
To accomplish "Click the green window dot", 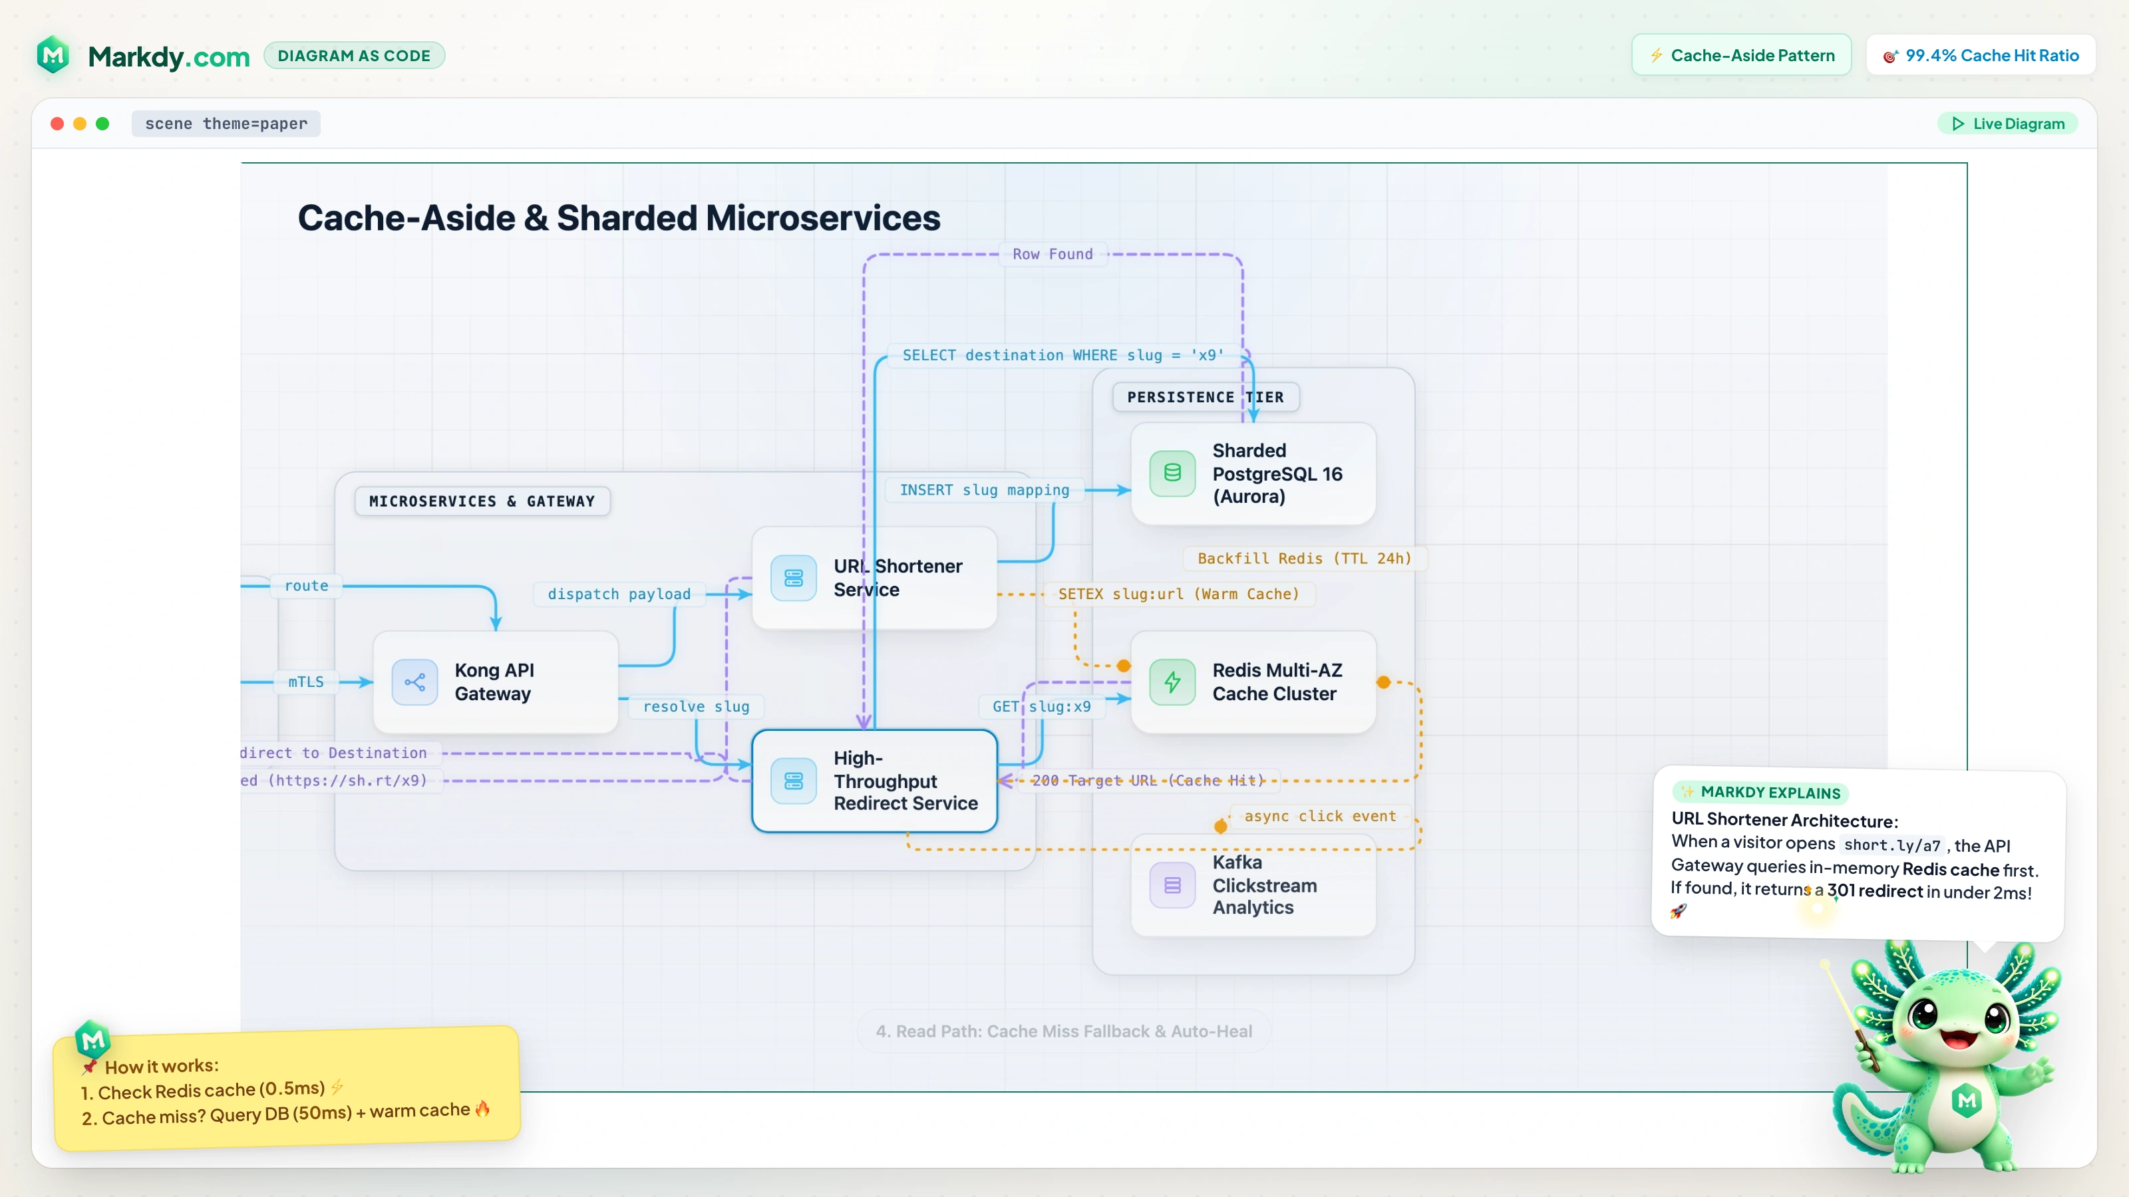I will (102, 124).
